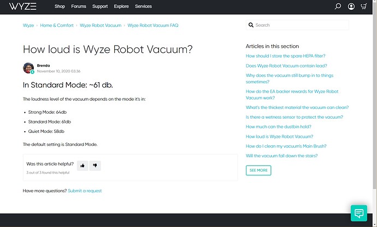Open 'thickest material the vacuum can clean' link
The height and width of the screenshot is (227, 377).
click(x=297, y=108)
